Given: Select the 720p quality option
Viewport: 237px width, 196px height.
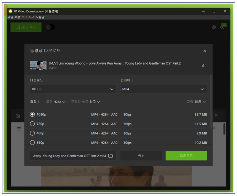Looking at the screenshot, I should tap(32, 124).
